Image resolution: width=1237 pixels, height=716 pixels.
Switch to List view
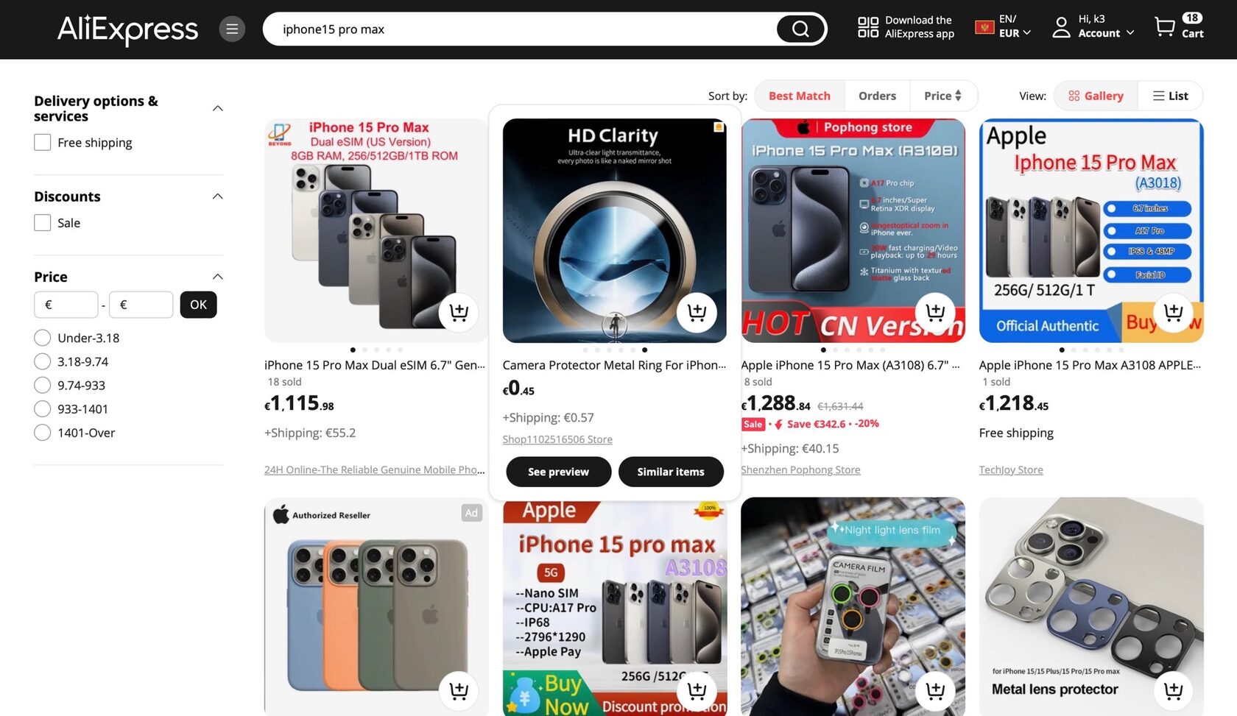pos(1170,96)
